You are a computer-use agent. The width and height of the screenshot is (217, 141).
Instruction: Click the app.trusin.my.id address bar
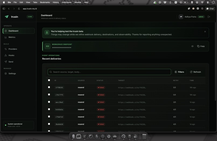coord(30,9)
